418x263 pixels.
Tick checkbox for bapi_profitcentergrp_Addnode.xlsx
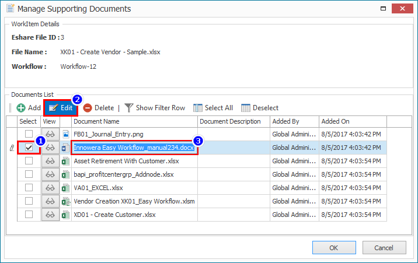(x=29, y=174)
